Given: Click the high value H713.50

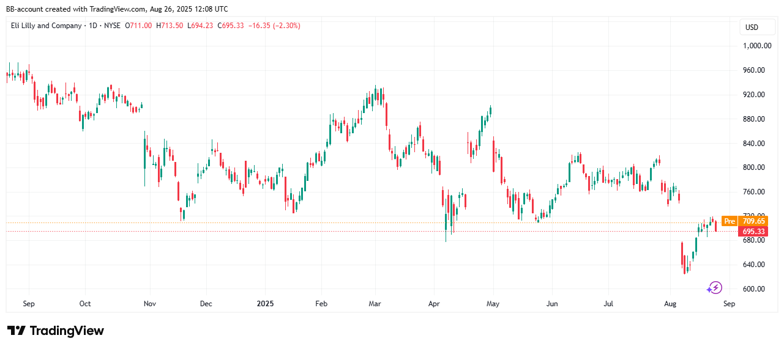Looking at the screenshot, I should point(171,26).
